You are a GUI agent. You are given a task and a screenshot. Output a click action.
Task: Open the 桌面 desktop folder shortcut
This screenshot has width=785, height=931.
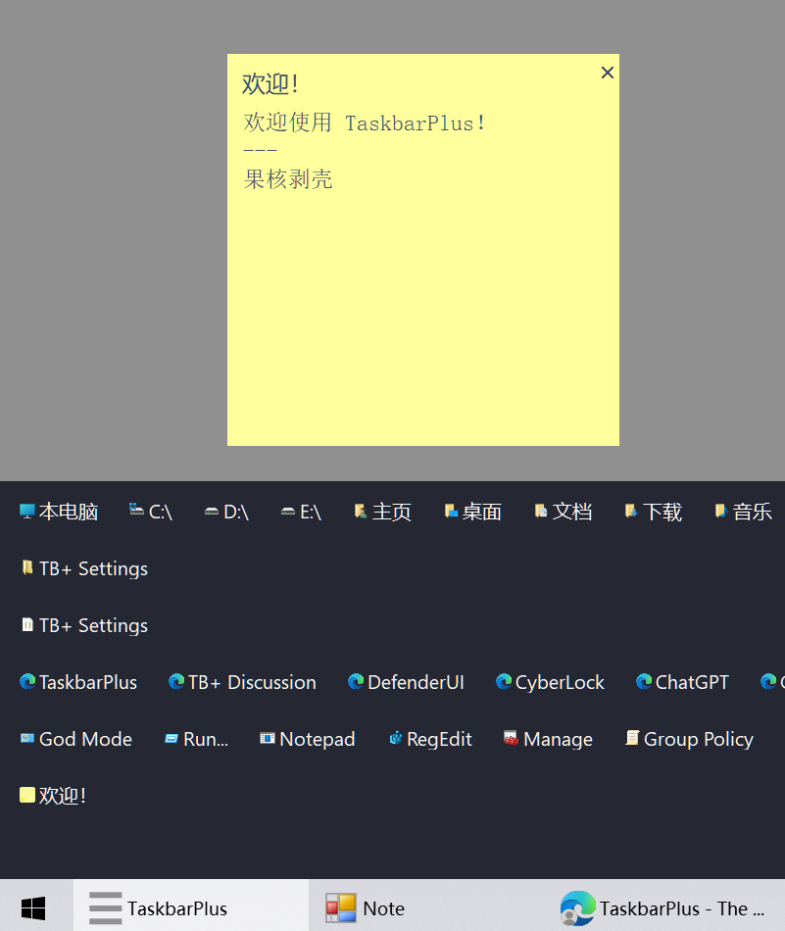(x=472, y=512)
